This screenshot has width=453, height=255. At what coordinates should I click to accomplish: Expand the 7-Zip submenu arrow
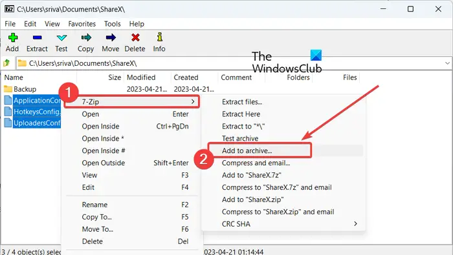pyautogui.click(x=193, y=101)
